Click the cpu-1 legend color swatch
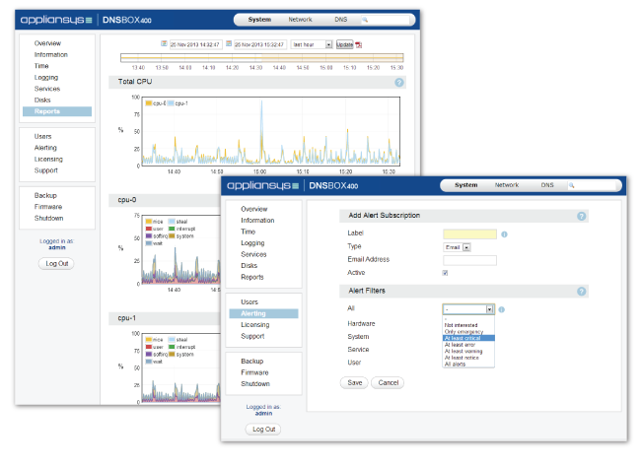The height and width of the screenshot is (466, 641). click(171, 103)
